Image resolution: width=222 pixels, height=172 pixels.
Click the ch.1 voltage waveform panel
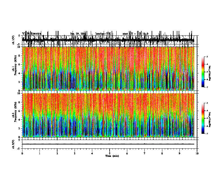(x=109, y=40)
